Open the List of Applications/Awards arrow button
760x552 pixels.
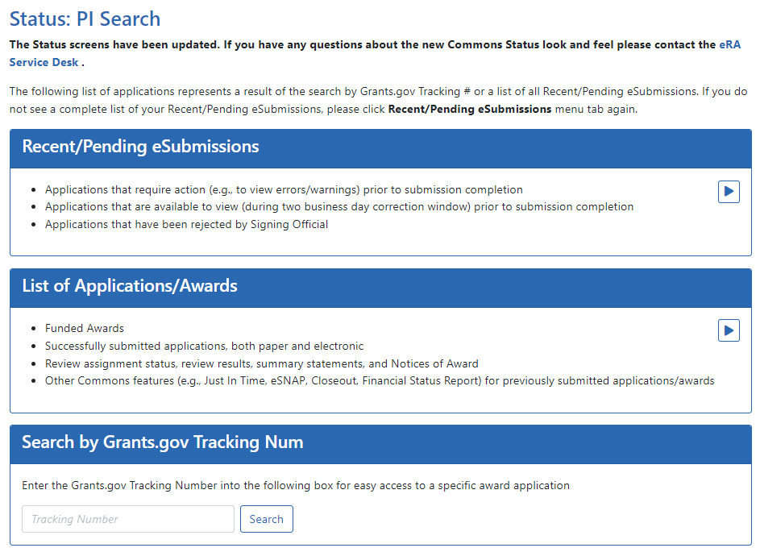coord(729,330)
